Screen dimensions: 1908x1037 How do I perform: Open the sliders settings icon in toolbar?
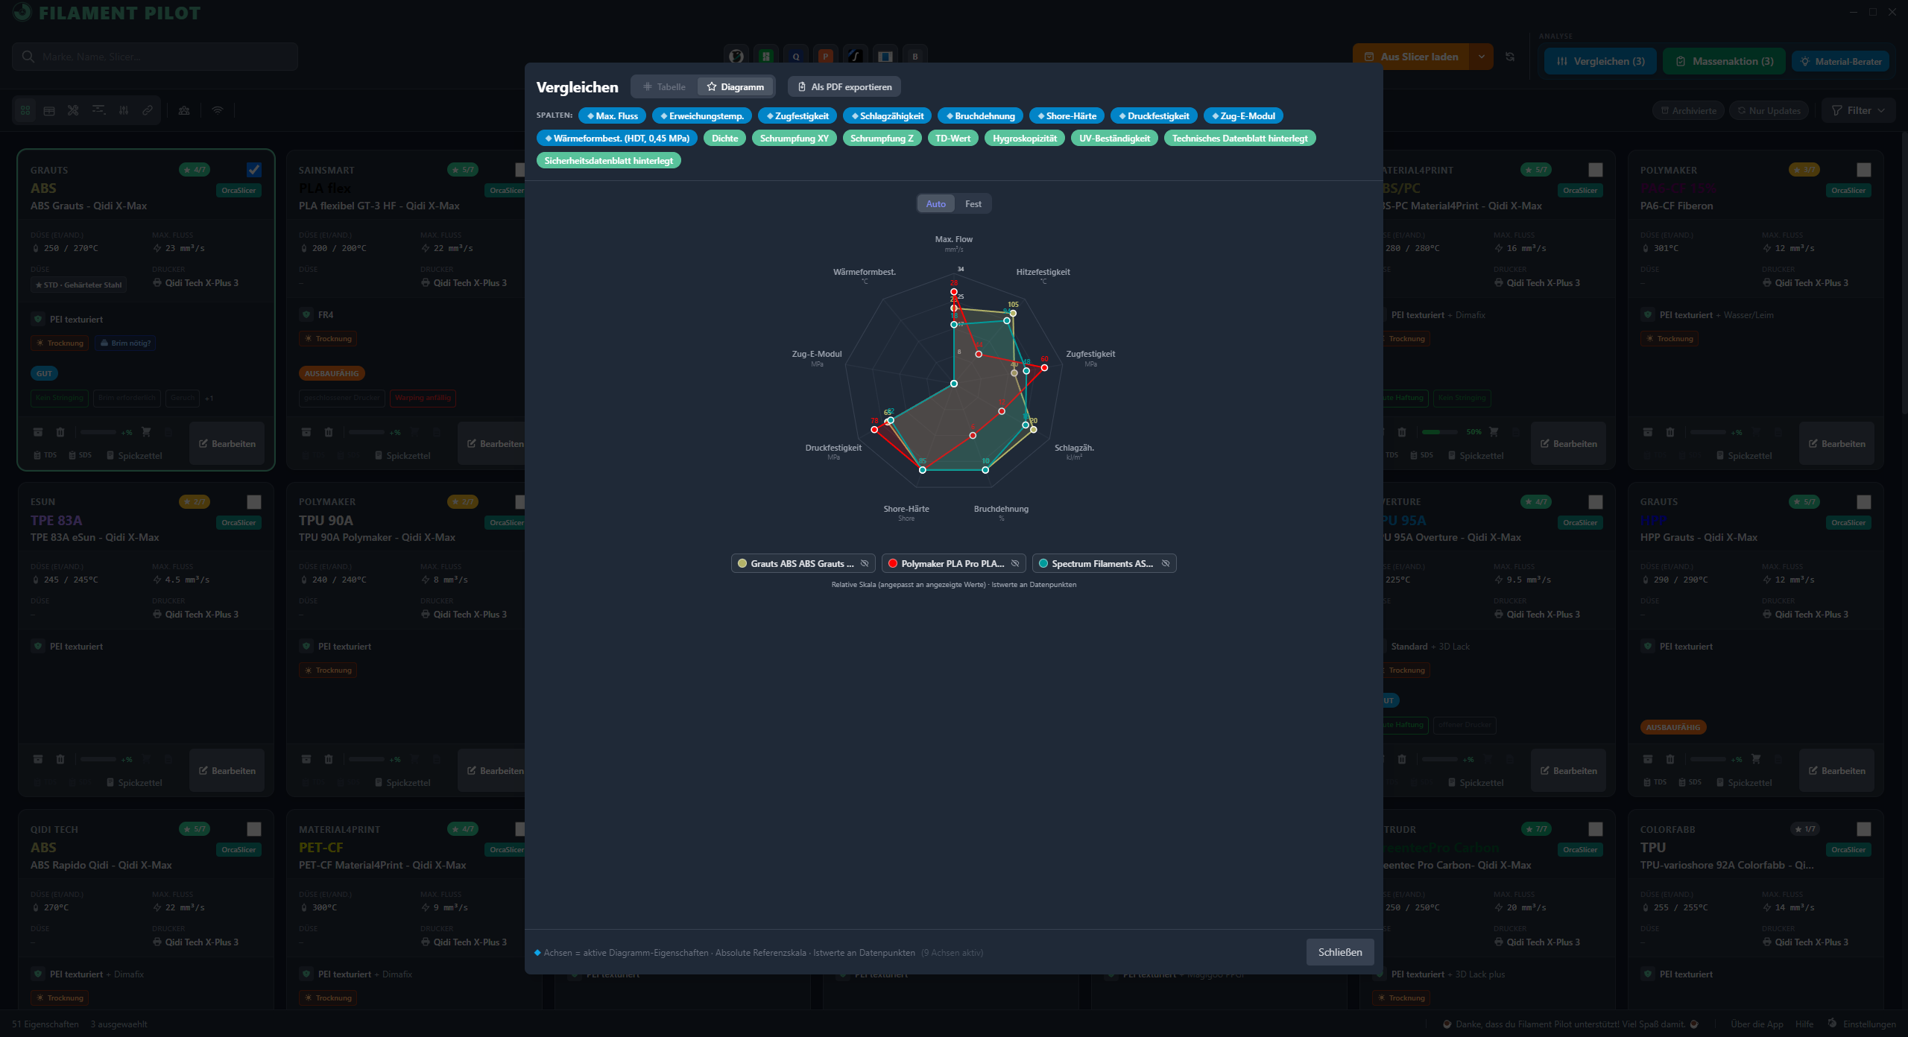pos(124,110)
